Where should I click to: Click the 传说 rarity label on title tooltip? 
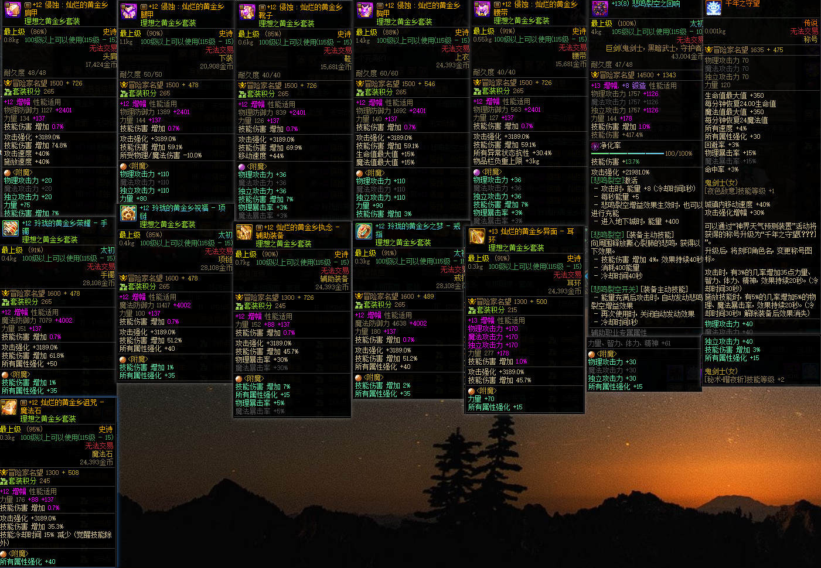coord(811,23)
